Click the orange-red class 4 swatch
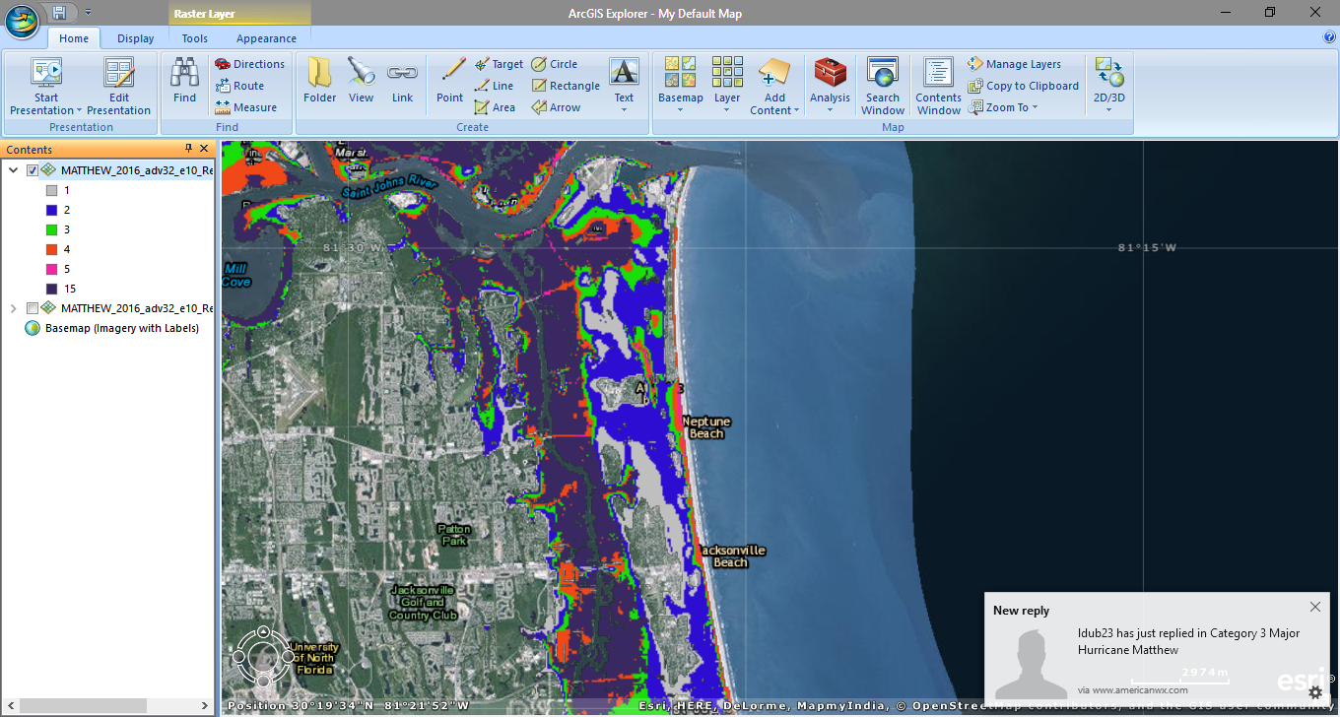This screenshot has width=1340, height=717. click(51, 249)
